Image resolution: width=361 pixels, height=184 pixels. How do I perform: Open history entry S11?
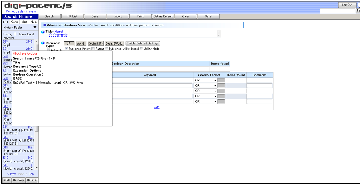pyautogui.click(x=5, y=165)
